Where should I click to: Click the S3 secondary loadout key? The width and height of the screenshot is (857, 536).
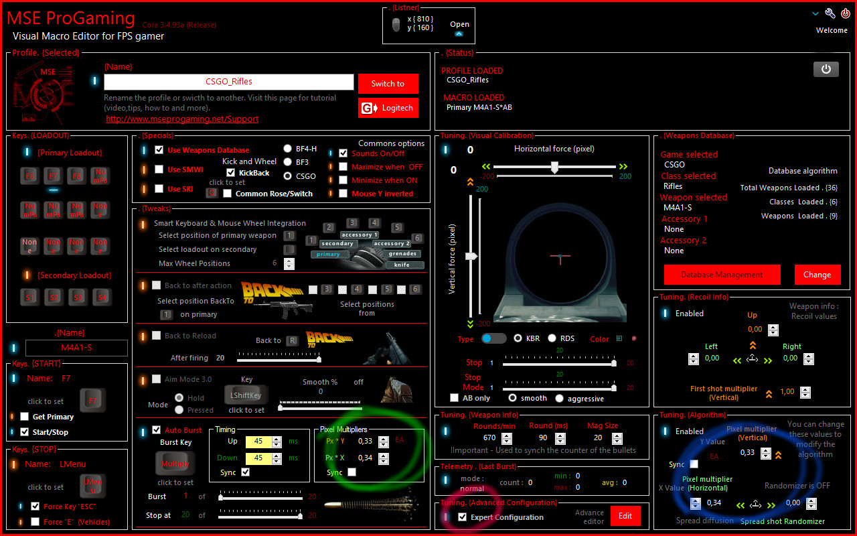(77, 296)
